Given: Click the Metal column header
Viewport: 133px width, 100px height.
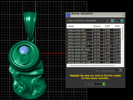Looking at the screenshot, I should pos(80,26).
